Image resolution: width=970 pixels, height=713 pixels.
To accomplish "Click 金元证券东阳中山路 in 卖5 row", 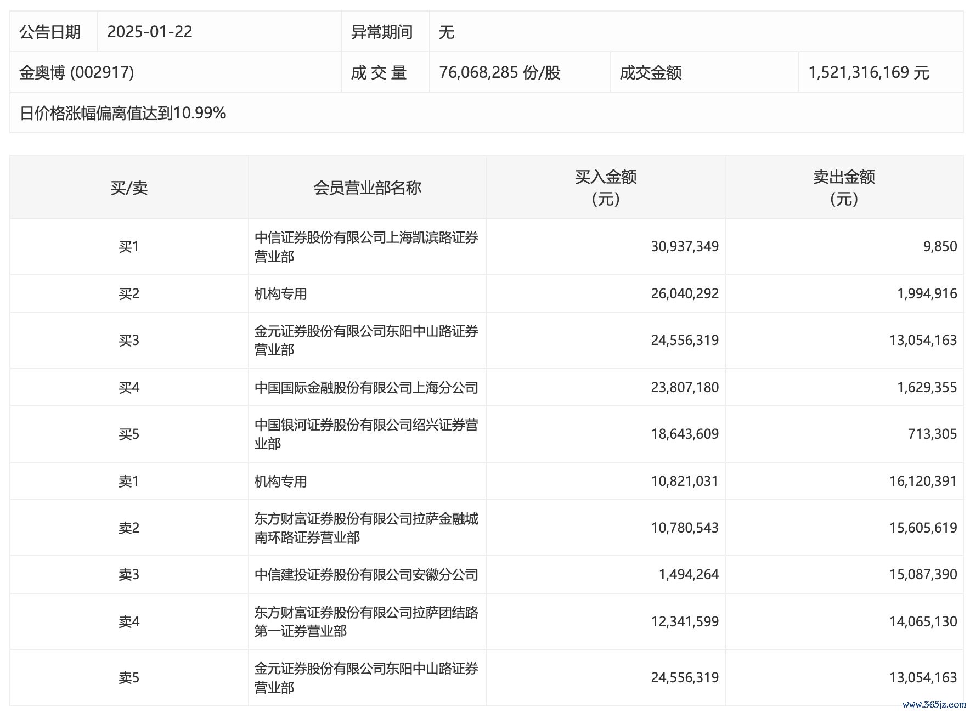I will point(366,678).
